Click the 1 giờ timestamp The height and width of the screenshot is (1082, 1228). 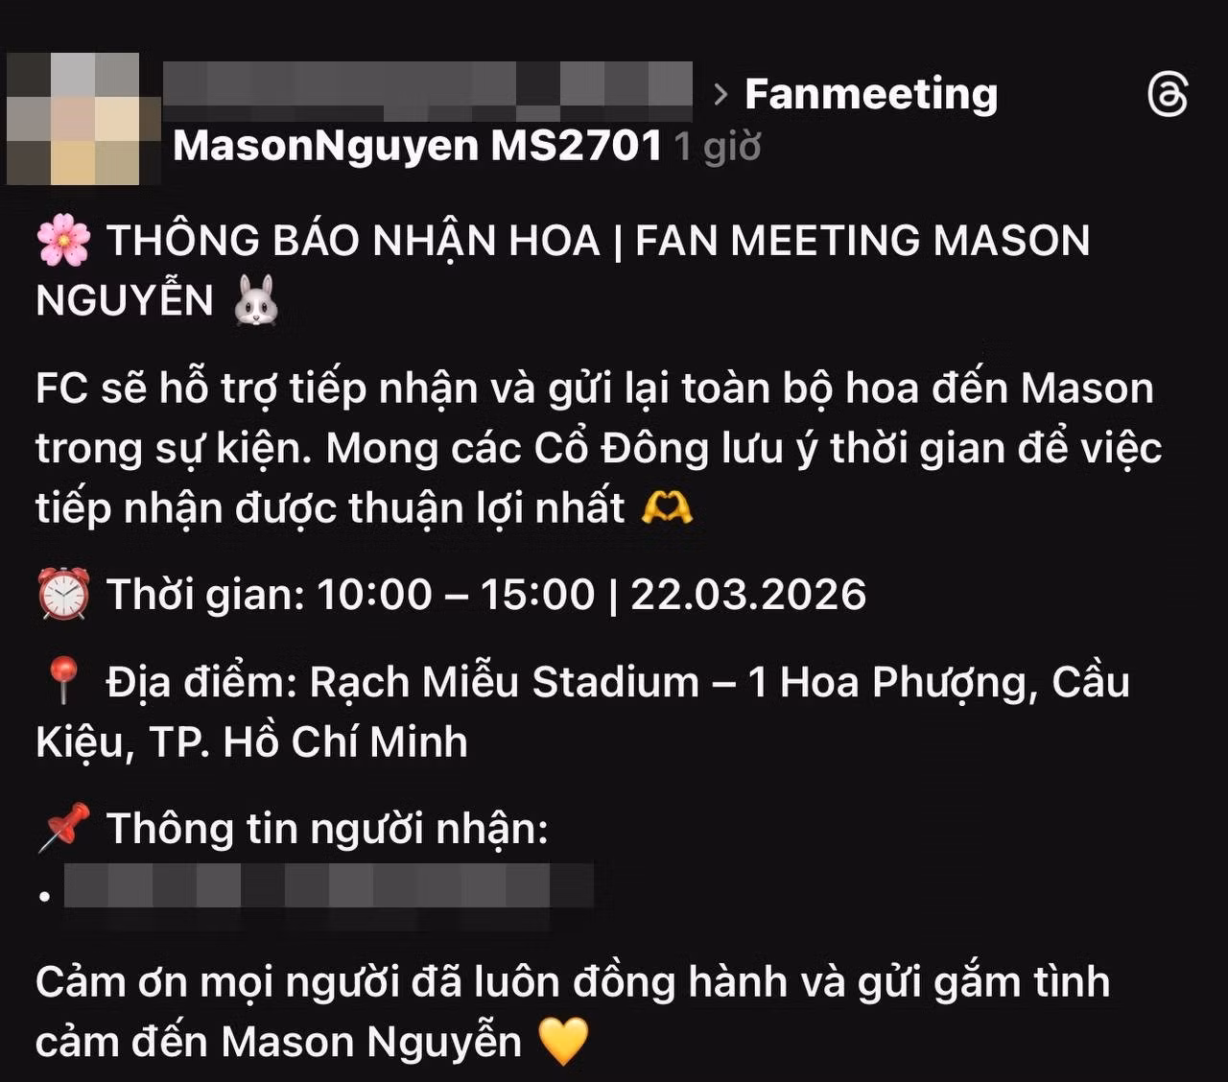click(x=718, y=147)
